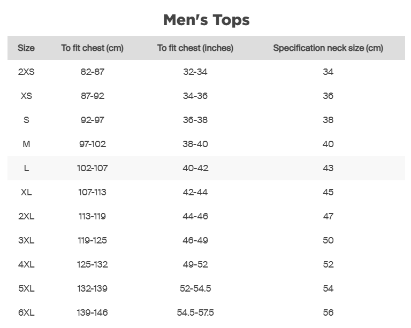Click the Men's Tops heading
Image resolution: width=411 pixels, height=328 pixels.
coord(206,20)
